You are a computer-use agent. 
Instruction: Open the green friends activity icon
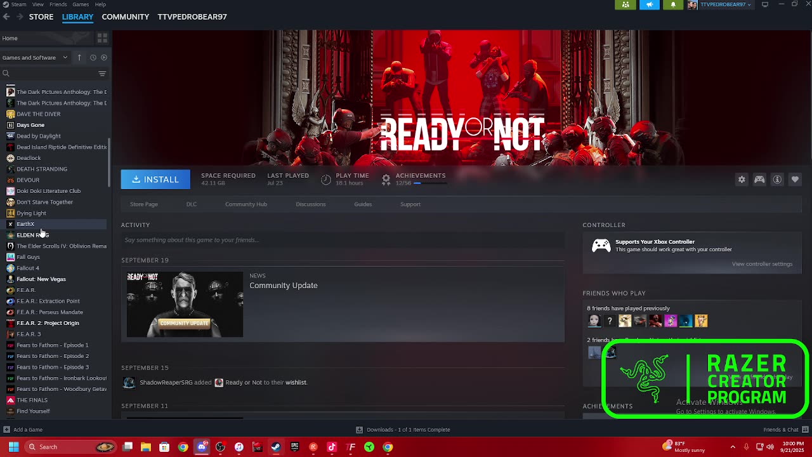[x=625, y=4]
